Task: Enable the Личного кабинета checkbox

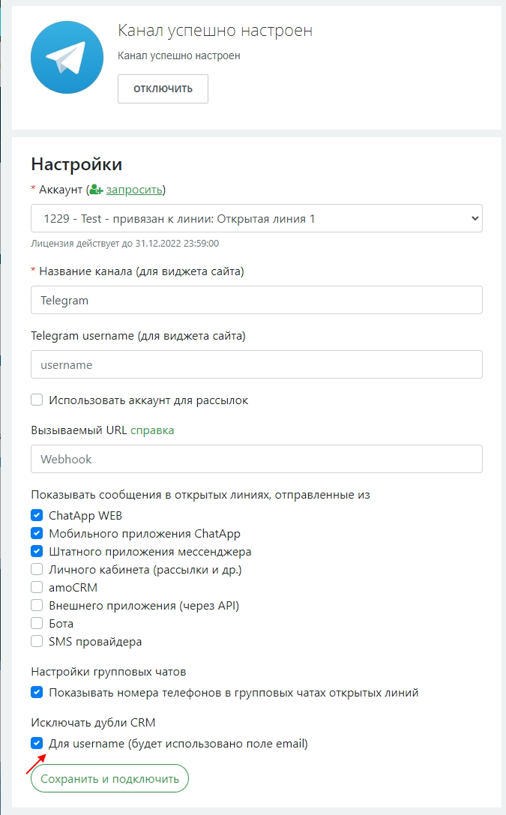Action: tap(37, 569)
